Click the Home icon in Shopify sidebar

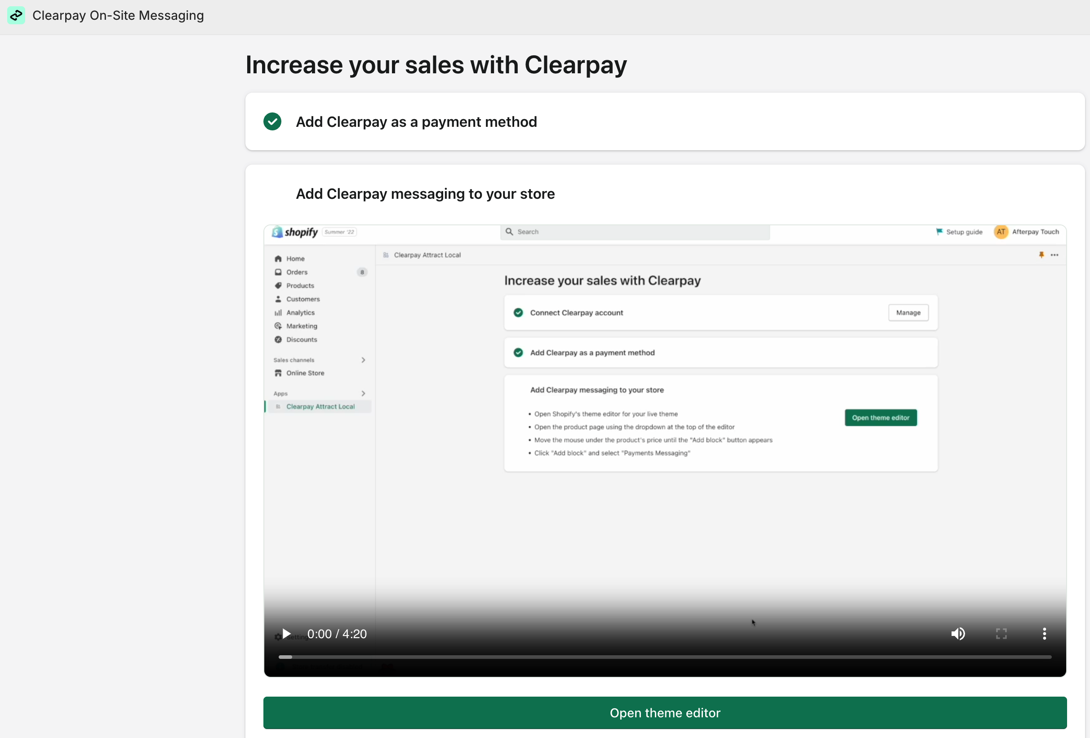tap(278, 259)
